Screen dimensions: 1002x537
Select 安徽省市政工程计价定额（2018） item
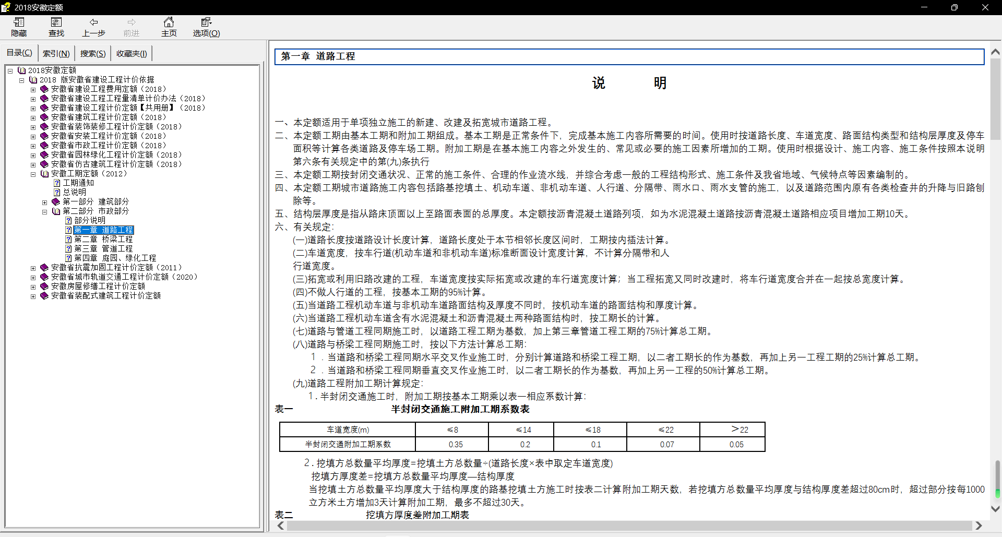point(109,145)
